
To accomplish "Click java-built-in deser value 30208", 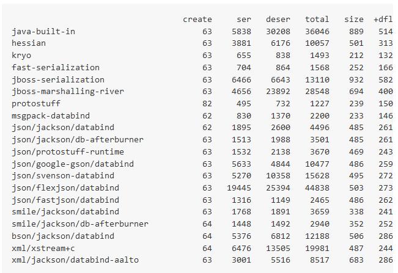I will (278, 31).
